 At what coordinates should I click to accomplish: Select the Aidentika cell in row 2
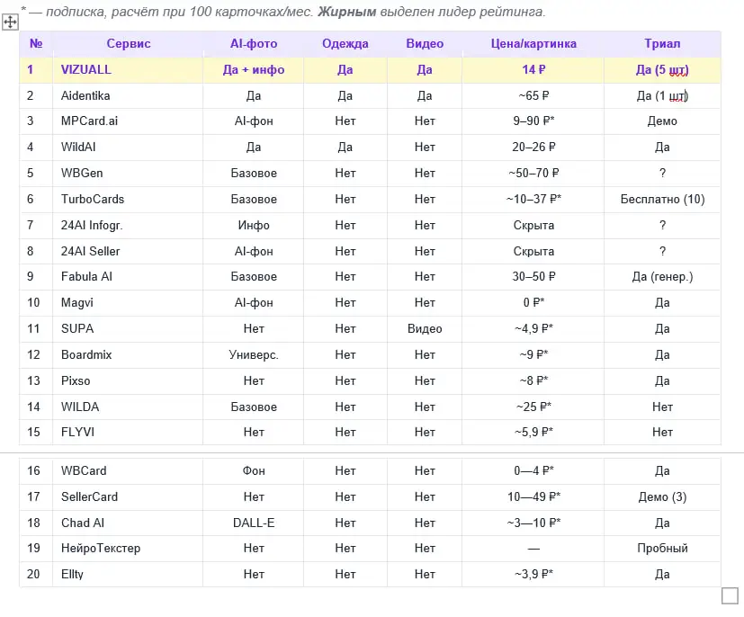tap(85, 95)
